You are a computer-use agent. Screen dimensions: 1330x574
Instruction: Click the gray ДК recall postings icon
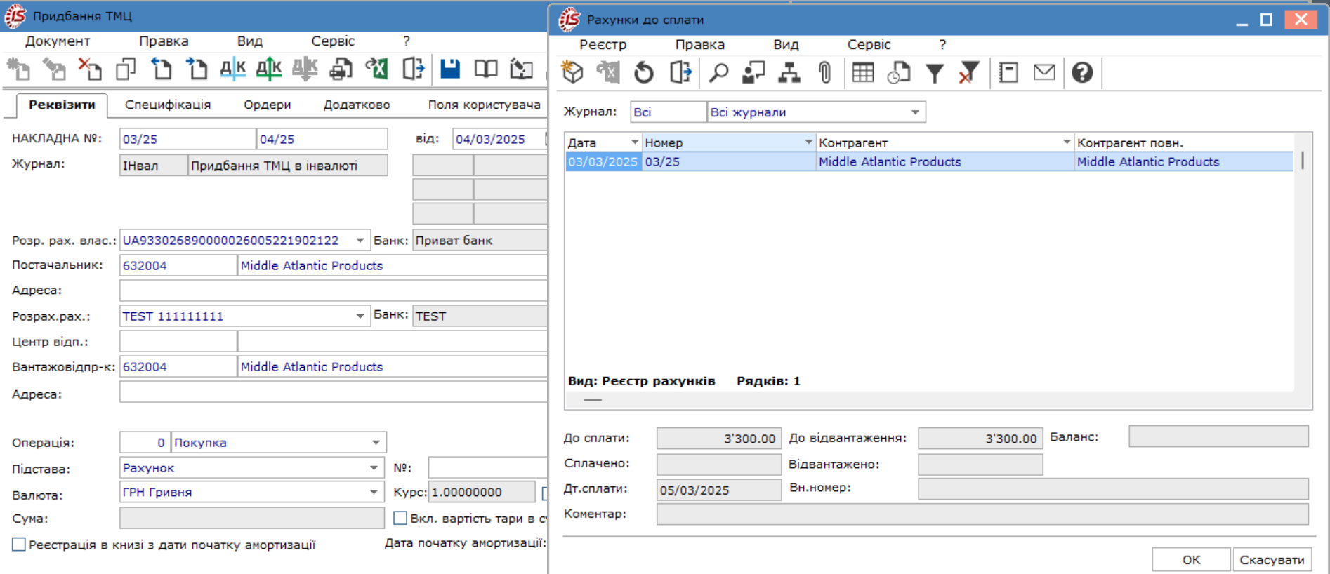click(x=305, y=69)
